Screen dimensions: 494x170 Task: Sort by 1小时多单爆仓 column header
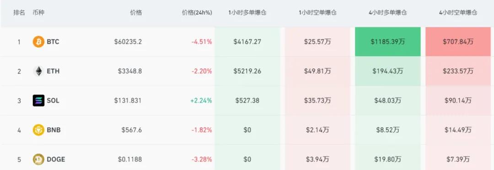click(x=247, y=13)
